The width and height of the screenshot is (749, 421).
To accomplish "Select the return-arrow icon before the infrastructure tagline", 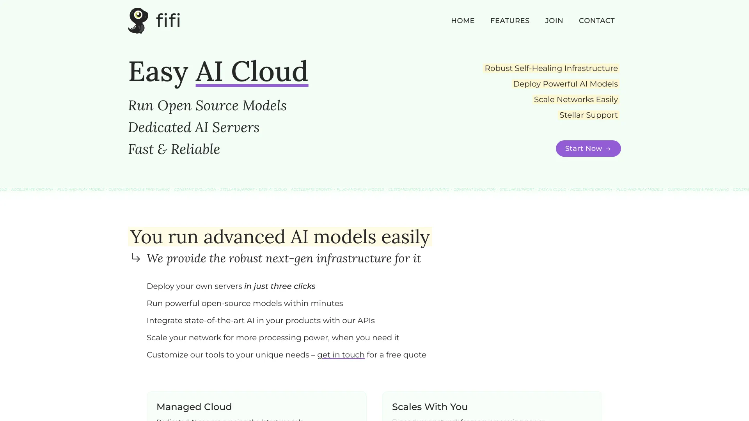I will coord(135,258).
